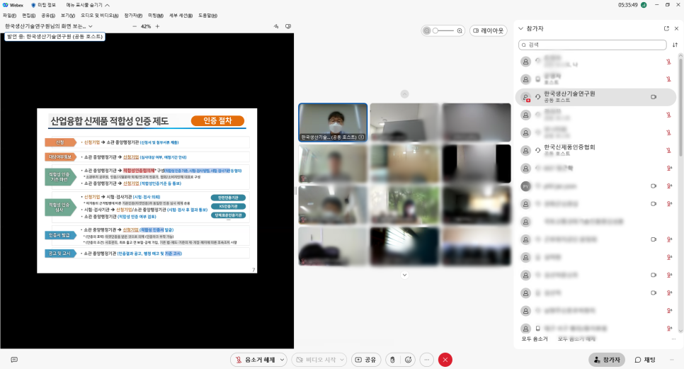Click the 공유 share button
The image size is (684, 369).
pyautogui.click(x=365, y=359)
